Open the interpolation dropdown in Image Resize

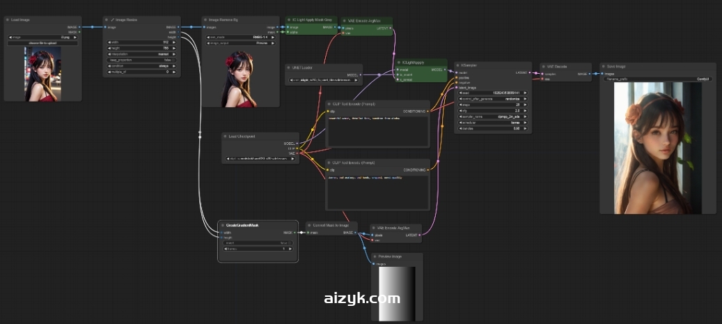tap(141, 54)
